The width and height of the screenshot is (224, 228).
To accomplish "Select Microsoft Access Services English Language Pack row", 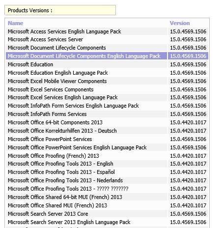I will click(x=107, y=31).
